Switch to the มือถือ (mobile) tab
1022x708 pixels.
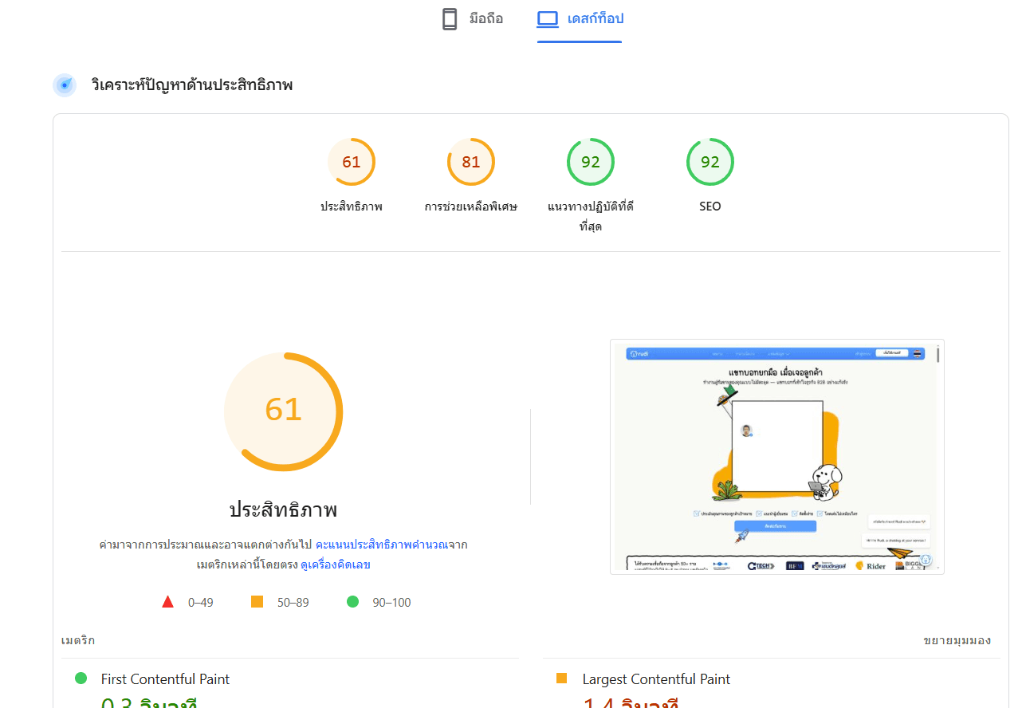[x=473, y=19]
